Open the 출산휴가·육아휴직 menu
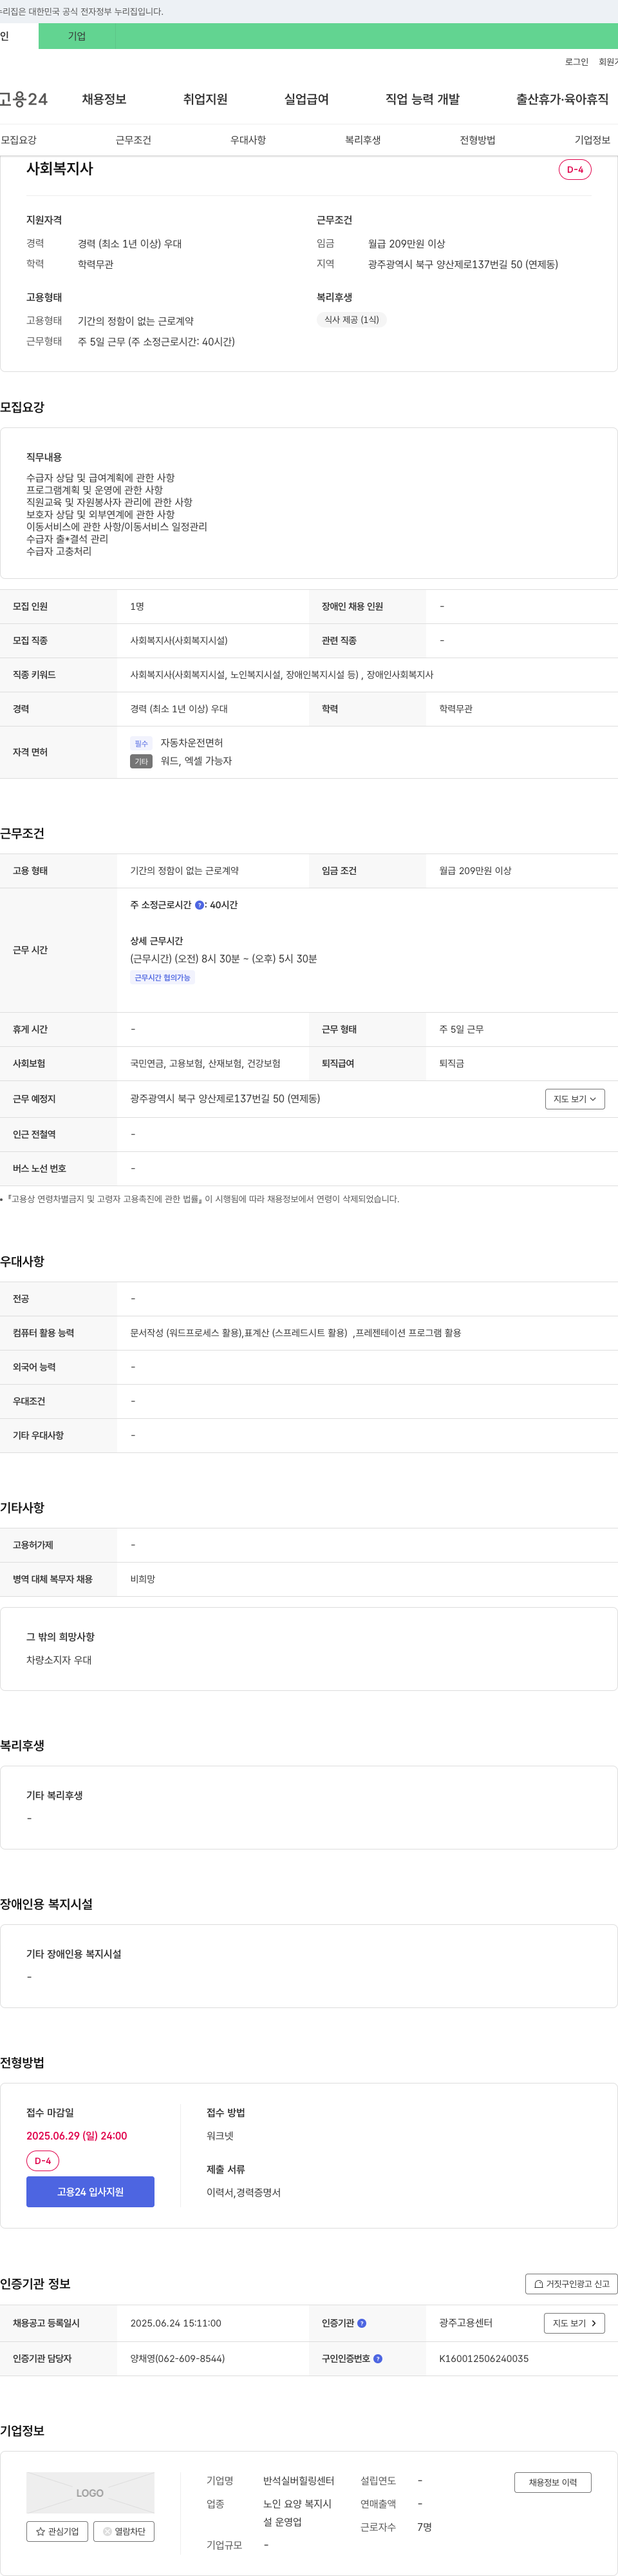 pyautogui.click(x=562, y=99)
